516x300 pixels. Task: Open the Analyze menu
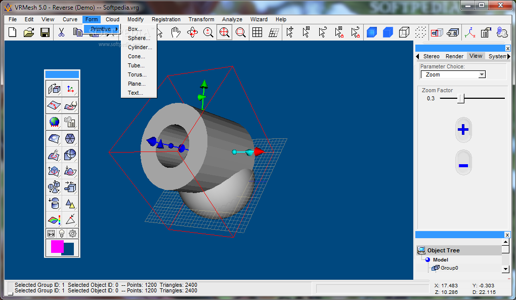[x=232, y=19]
